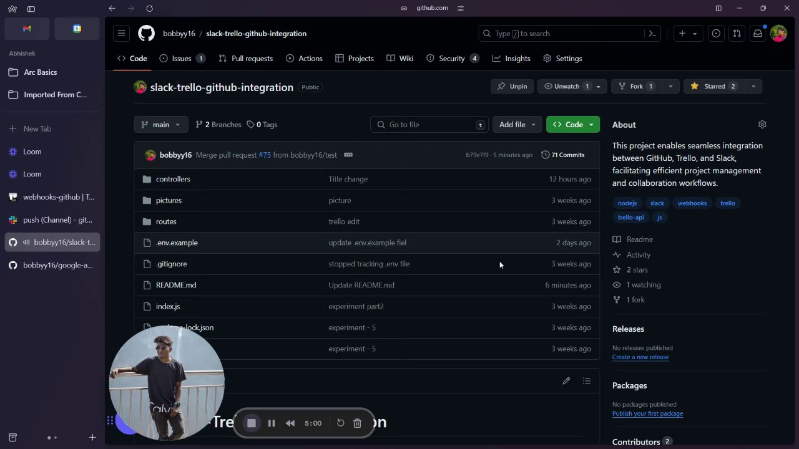Open the index.js file

tap(168, 306)
